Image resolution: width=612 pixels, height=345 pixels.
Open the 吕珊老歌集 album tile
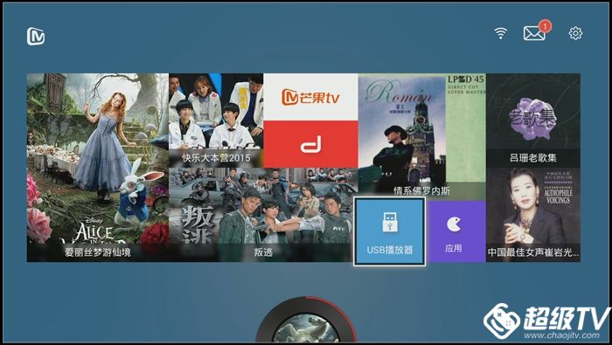533,121
